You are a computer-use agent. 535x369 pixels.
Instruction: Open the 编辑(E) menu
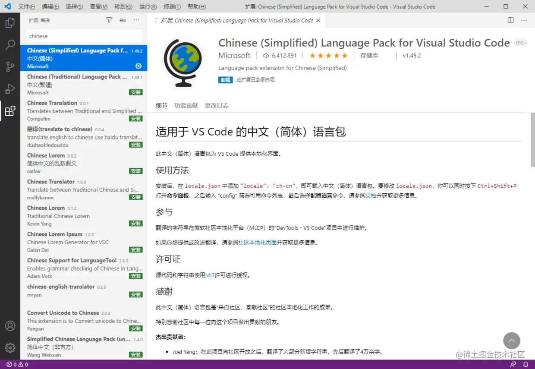(50, 7)
